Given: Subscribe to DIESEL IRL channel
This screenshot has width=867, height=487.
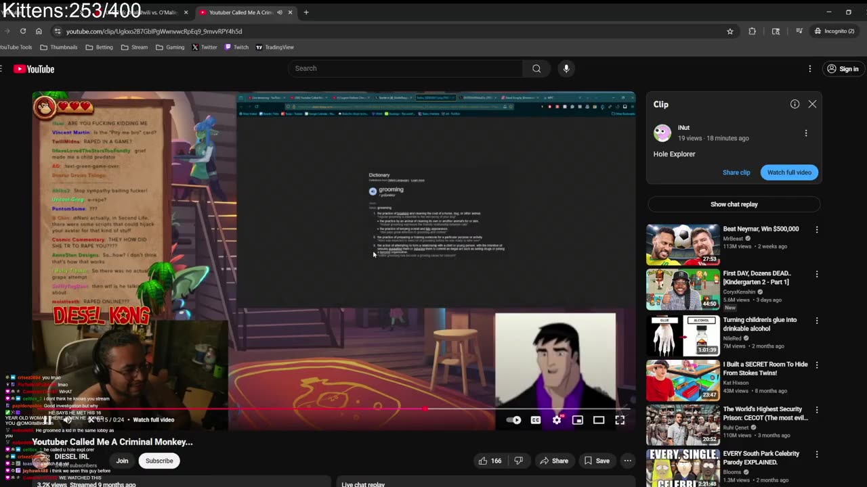Looking at the screenshot, I should [x=159, y=461].
